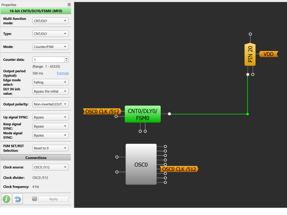Open the Up signal SYNC dropdown
The width and height of the screenshot is (287, 215).
[x=50, y=117]
